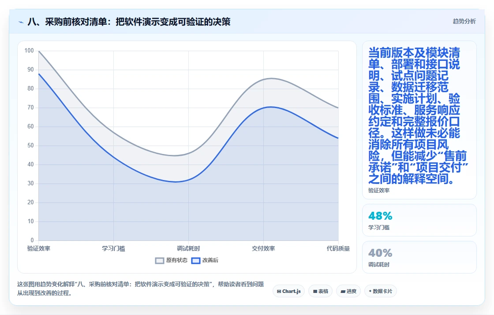Select the 表格 tag

(x=320, y=291)
